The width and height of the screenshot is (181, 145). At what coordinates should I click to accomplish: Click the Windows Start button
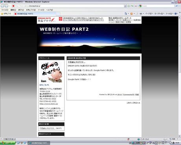(x=8, y=143)
